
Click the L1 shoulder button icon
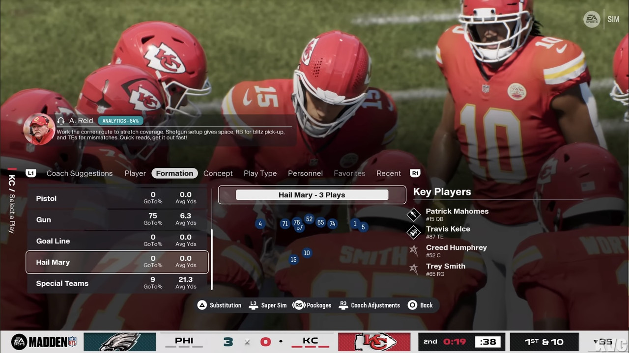coord(31,173)
